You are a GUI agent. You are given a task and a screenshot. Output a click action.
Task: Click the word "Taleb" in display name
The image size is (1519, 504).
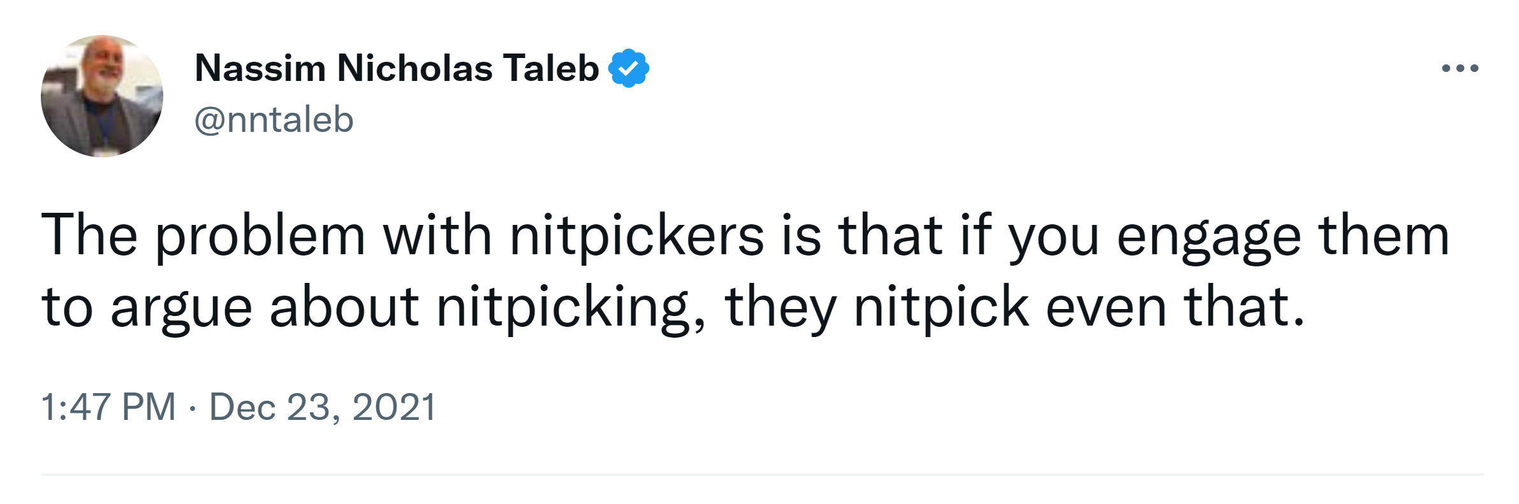(x=550, y=68)
